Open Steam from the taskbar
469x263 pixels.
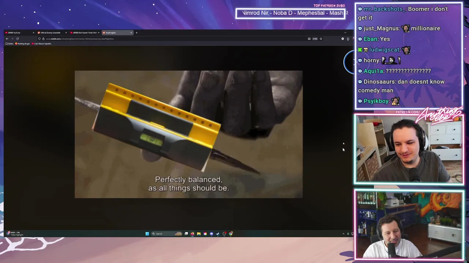218,234
